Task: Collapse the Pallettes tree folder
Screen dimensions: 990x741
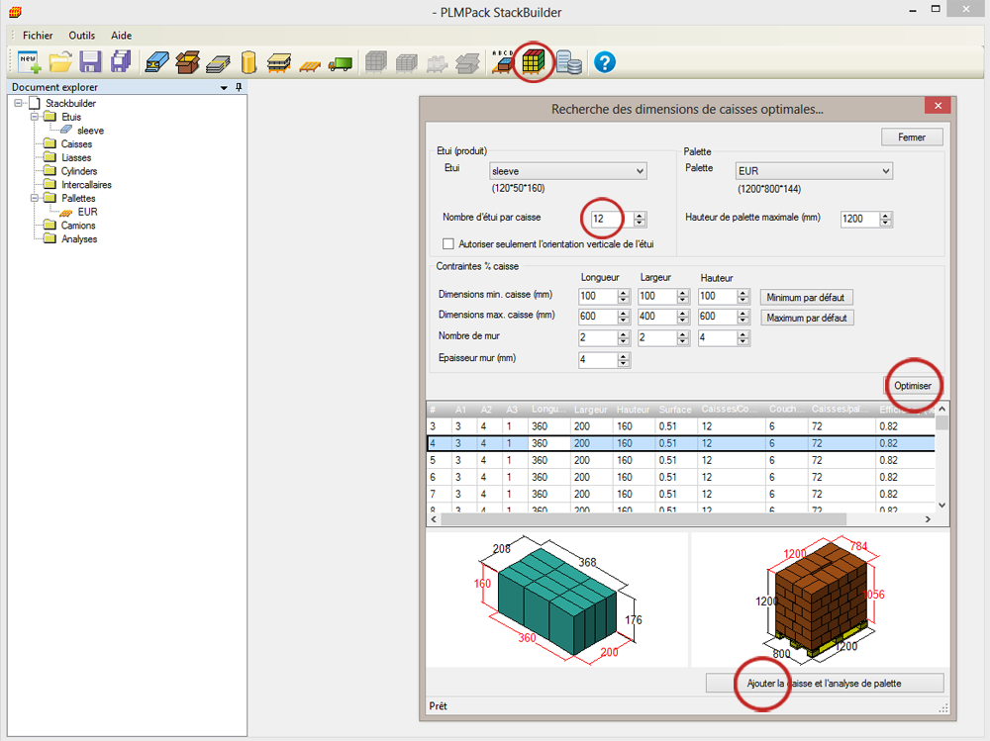Action: click(x=35, y=198)
